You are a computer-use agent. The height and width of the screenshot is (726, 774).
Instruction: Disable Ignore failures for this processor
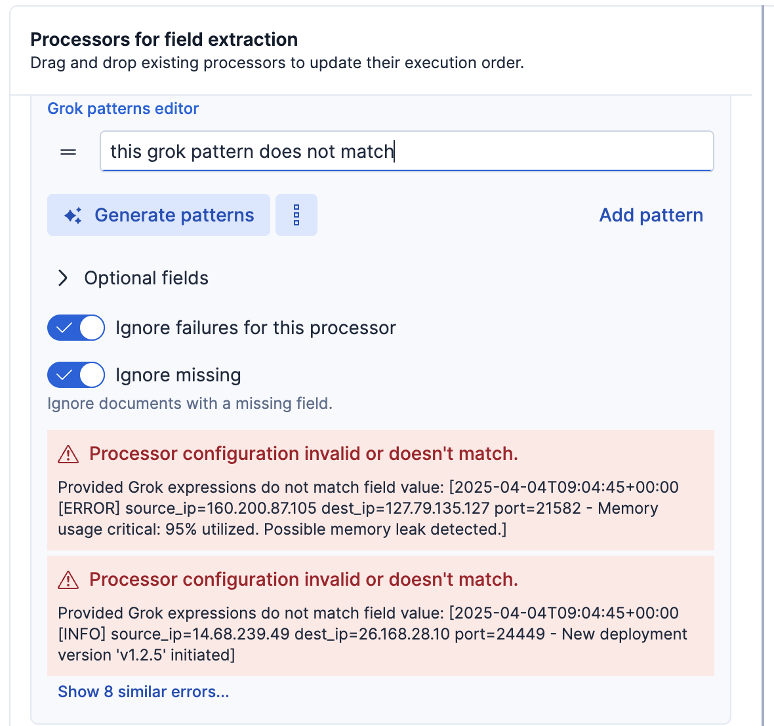76,328
